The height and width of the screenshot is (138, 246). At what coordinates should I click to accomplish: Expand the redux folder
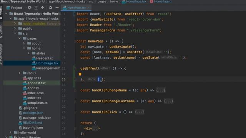(20, 73)
